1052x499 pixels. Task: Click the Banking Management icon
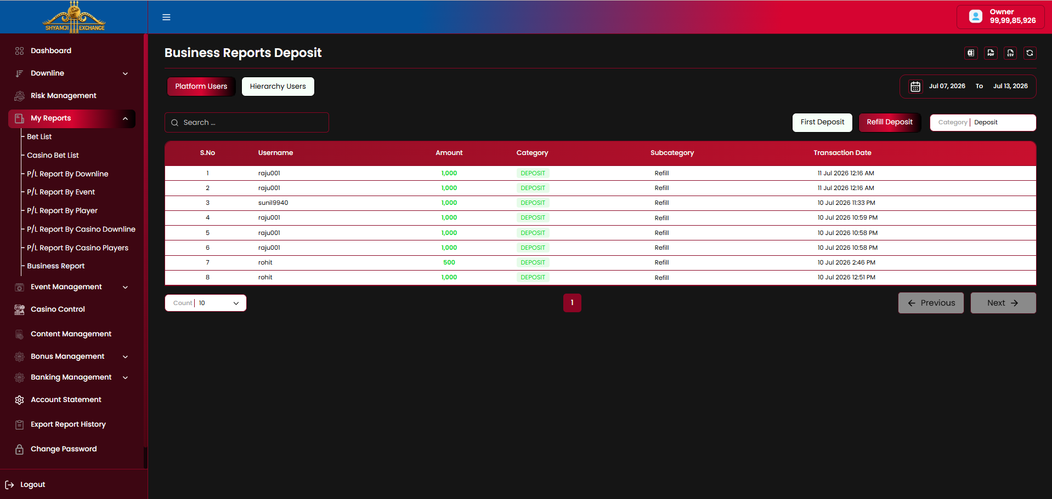(x=19, y=377)
